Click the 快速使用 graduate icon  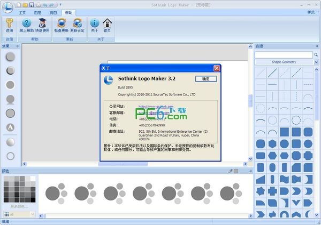click(x=42, y=25)
